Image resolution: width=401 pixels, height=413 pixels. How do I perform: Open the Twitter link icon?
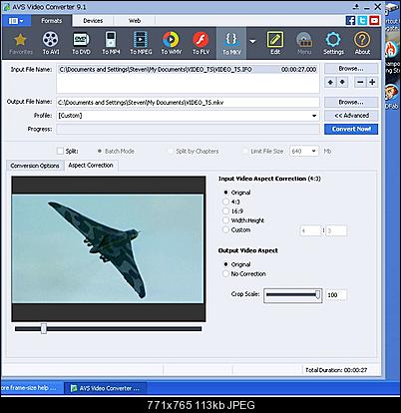tap(362, 20)
